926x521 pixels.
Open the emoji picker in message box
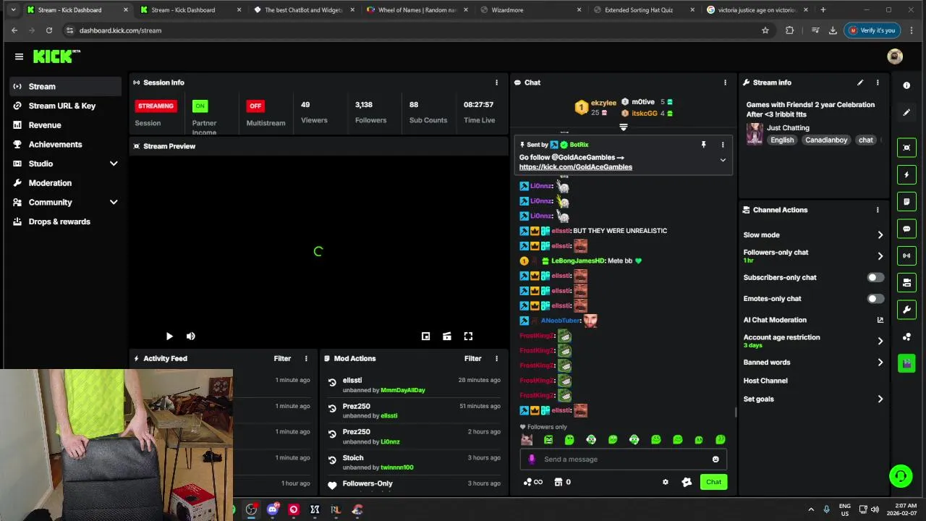click(x=715, y=459)
